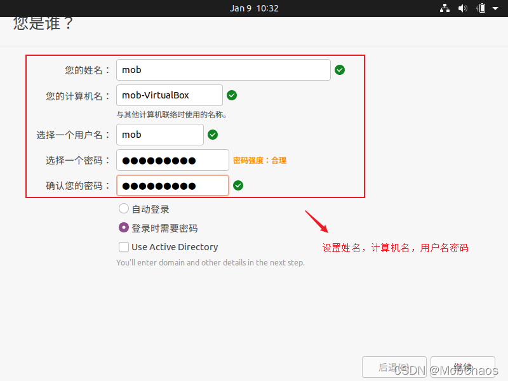The height and width of the screenshot is (381, 508).
Task: Click the 继续 continue button
Action: [463, 367]
